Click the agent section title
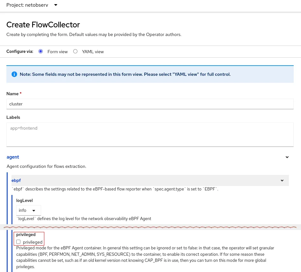This screenshot has height=272, width=301. click(x=13, y=157)
